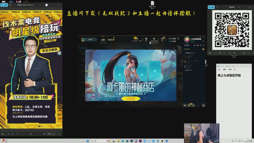Click the add friend icon

click(195, 45)
